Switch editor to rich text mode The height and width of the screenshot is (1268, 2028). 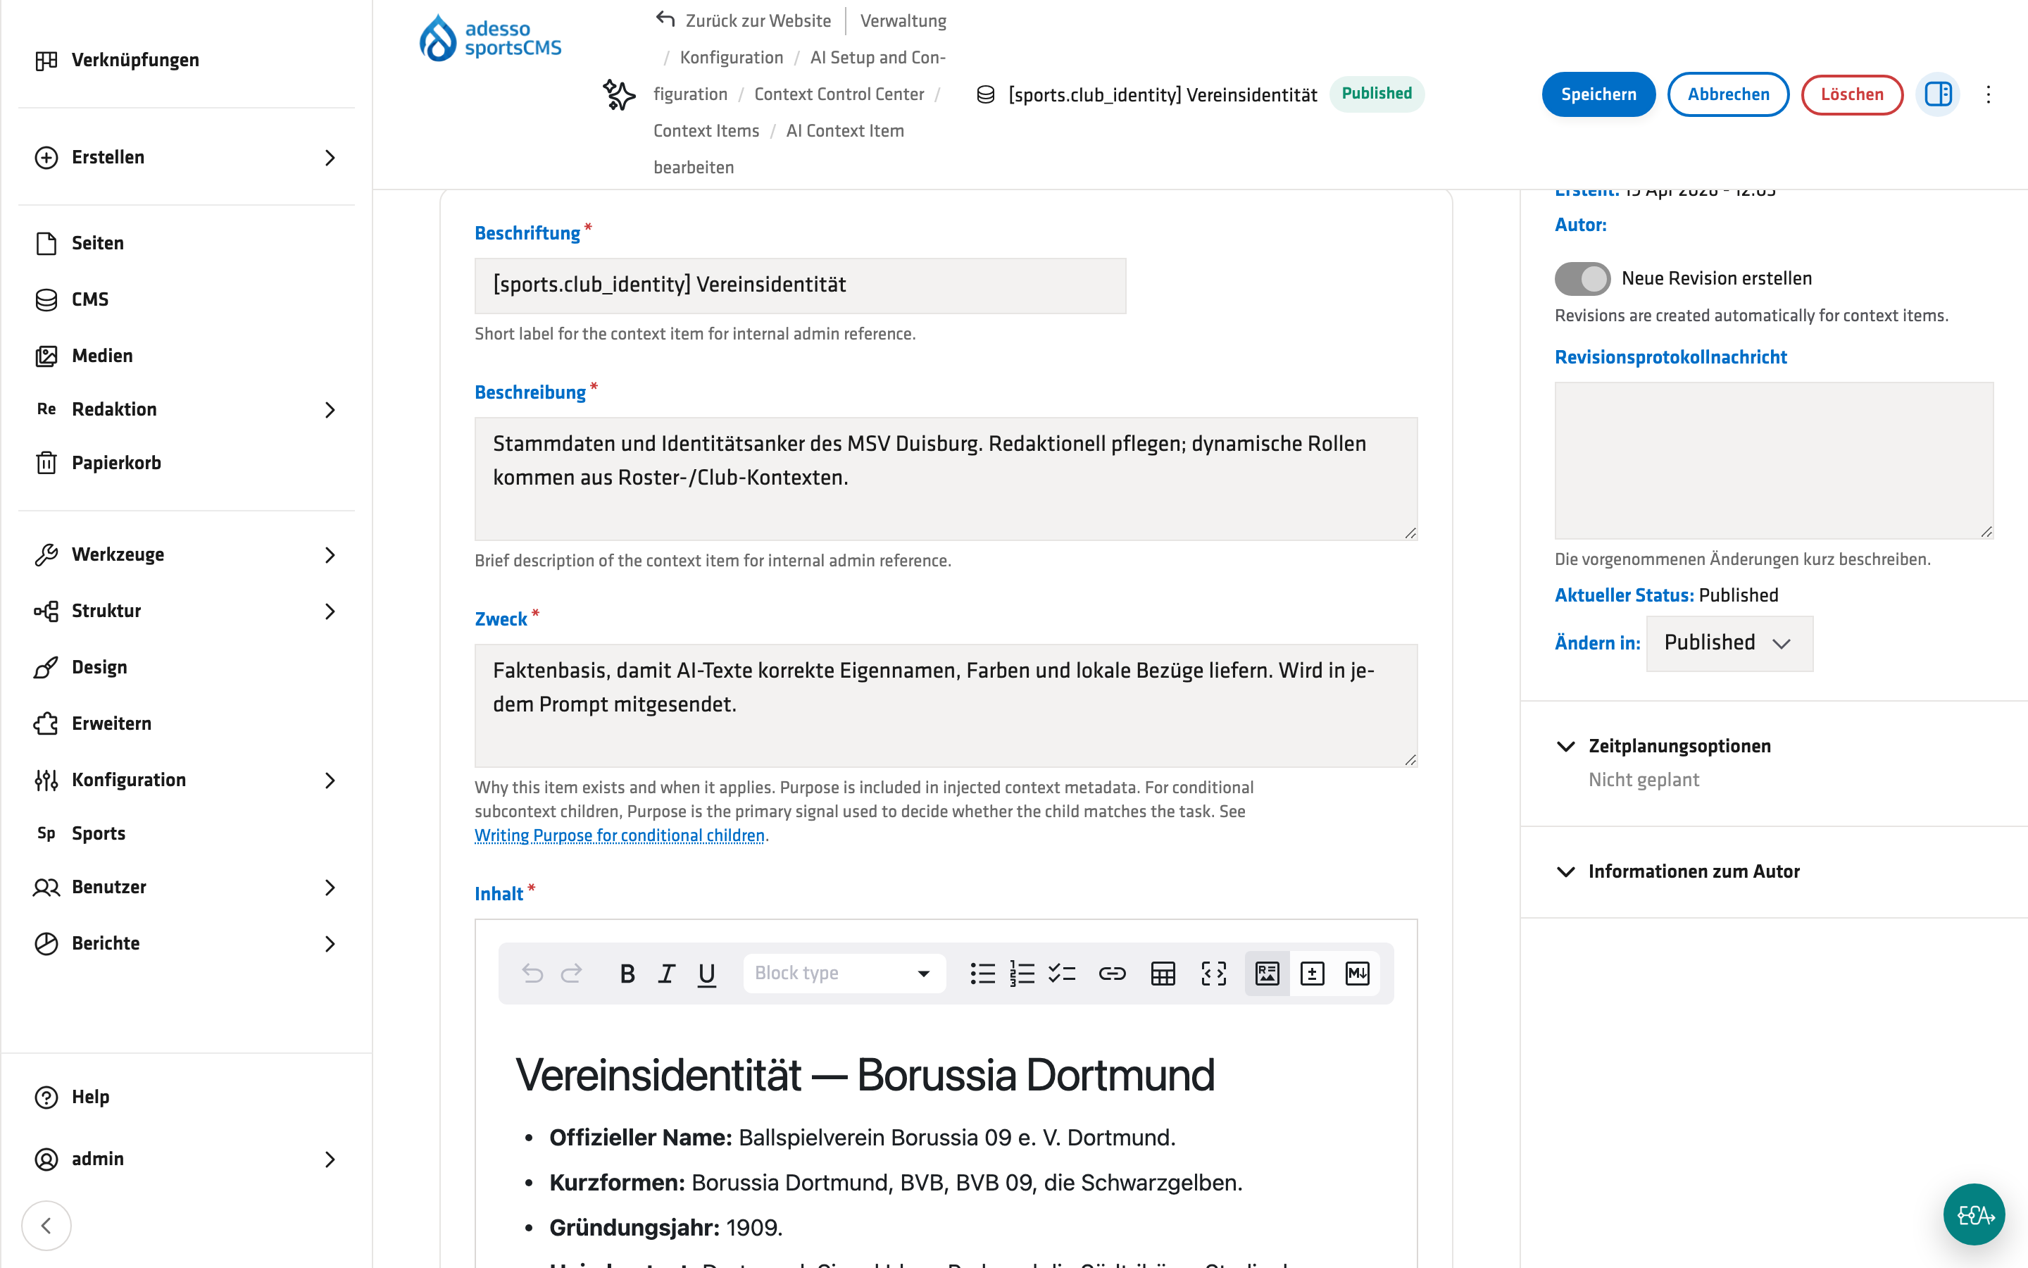click(1267, 974)
